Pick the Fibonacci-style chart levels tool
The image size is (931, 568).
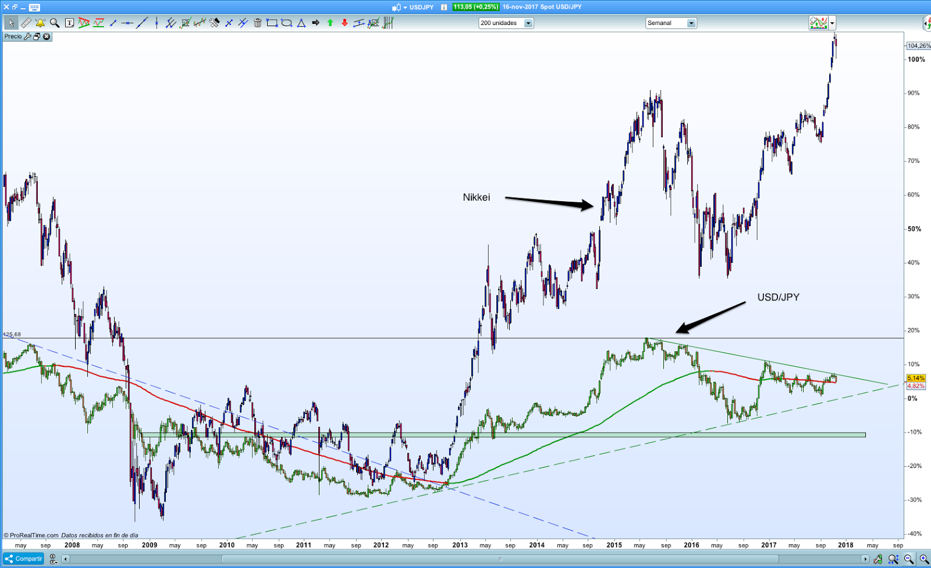[x=374, y=23]
